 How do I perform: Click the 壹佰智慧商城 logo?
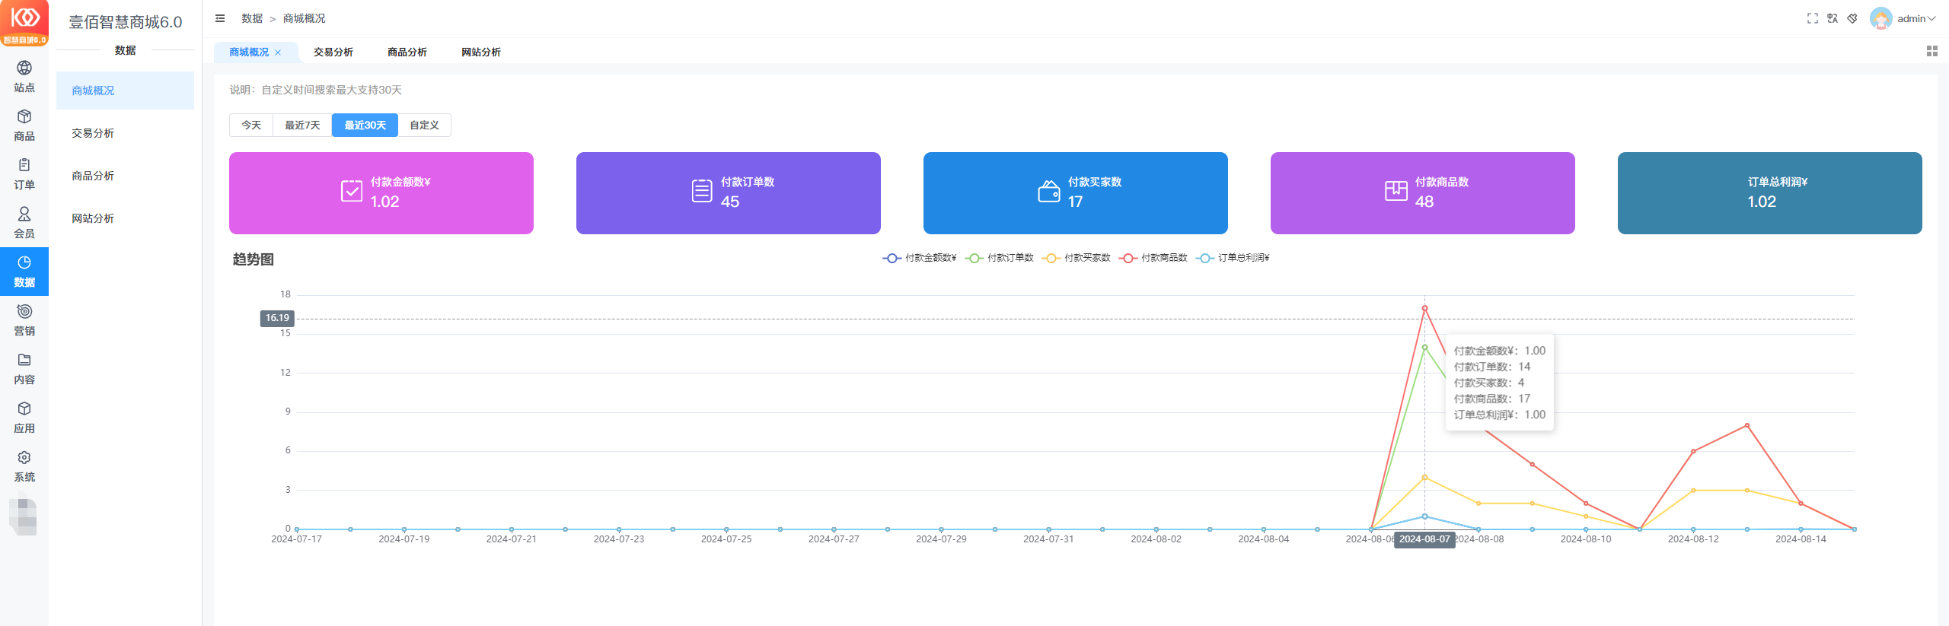click(x=24, y=23)
